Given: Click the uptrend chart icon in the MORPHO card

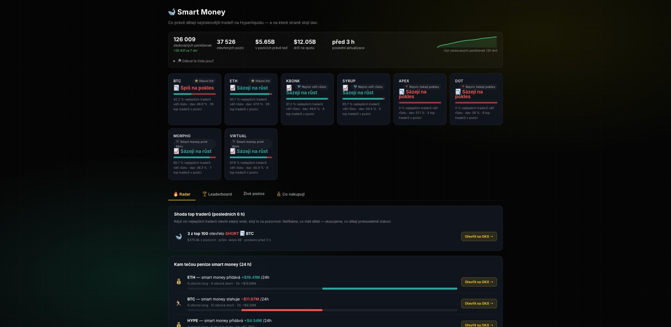Looking at the screenshot, I should [176, 151].
